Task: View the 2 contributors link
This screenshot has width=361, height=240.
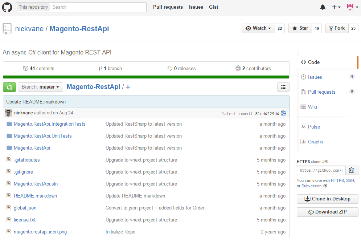Action: [253, 68]
